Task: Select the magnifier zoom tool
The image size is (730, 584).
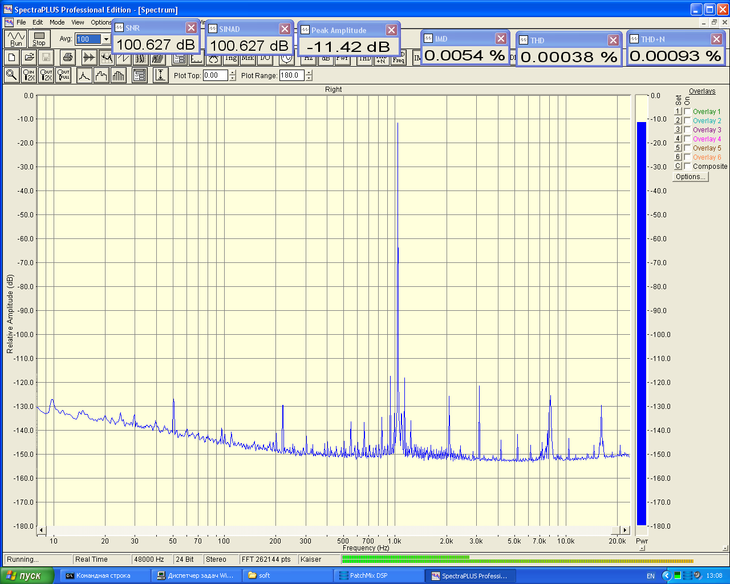Action: [11, 75]
